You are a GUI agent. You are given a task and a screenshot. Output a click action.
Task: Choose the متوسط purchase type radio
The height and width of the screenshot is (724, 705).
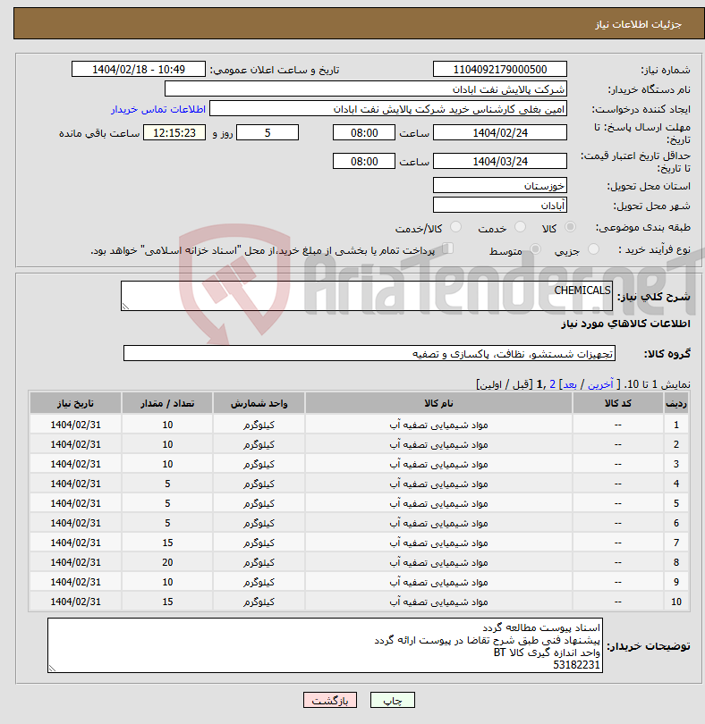coord(535,249)
